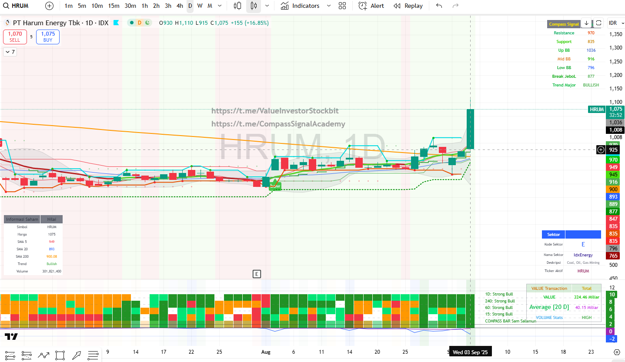
Task: Click the orange D data indicator
Action: click(x=140, y=23)
